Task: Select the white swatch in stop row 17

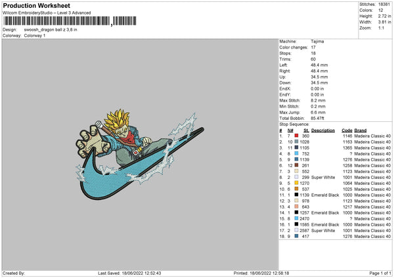Action: coord(297,230)
